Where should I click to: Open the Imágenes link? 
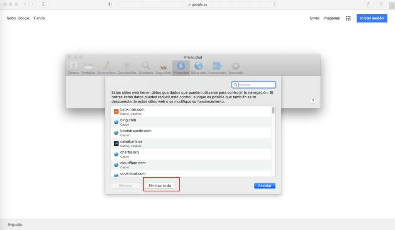pyautogui.click(x=331, y=18)
